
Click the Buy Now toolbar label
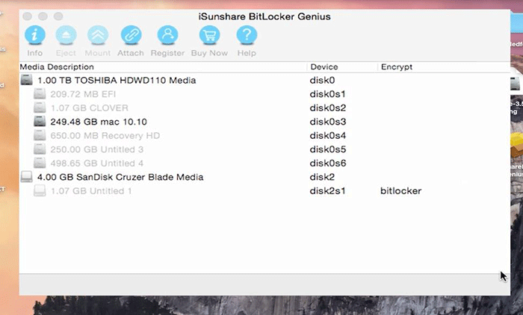pos(209,53)
